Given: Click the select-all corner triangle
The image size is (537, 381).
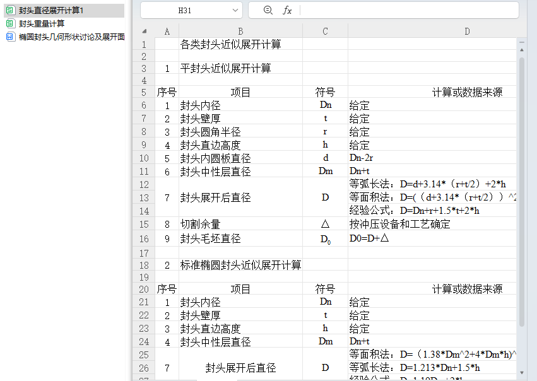Looking at the screenshot, I should pyautogui.click(x=144, y=31).
